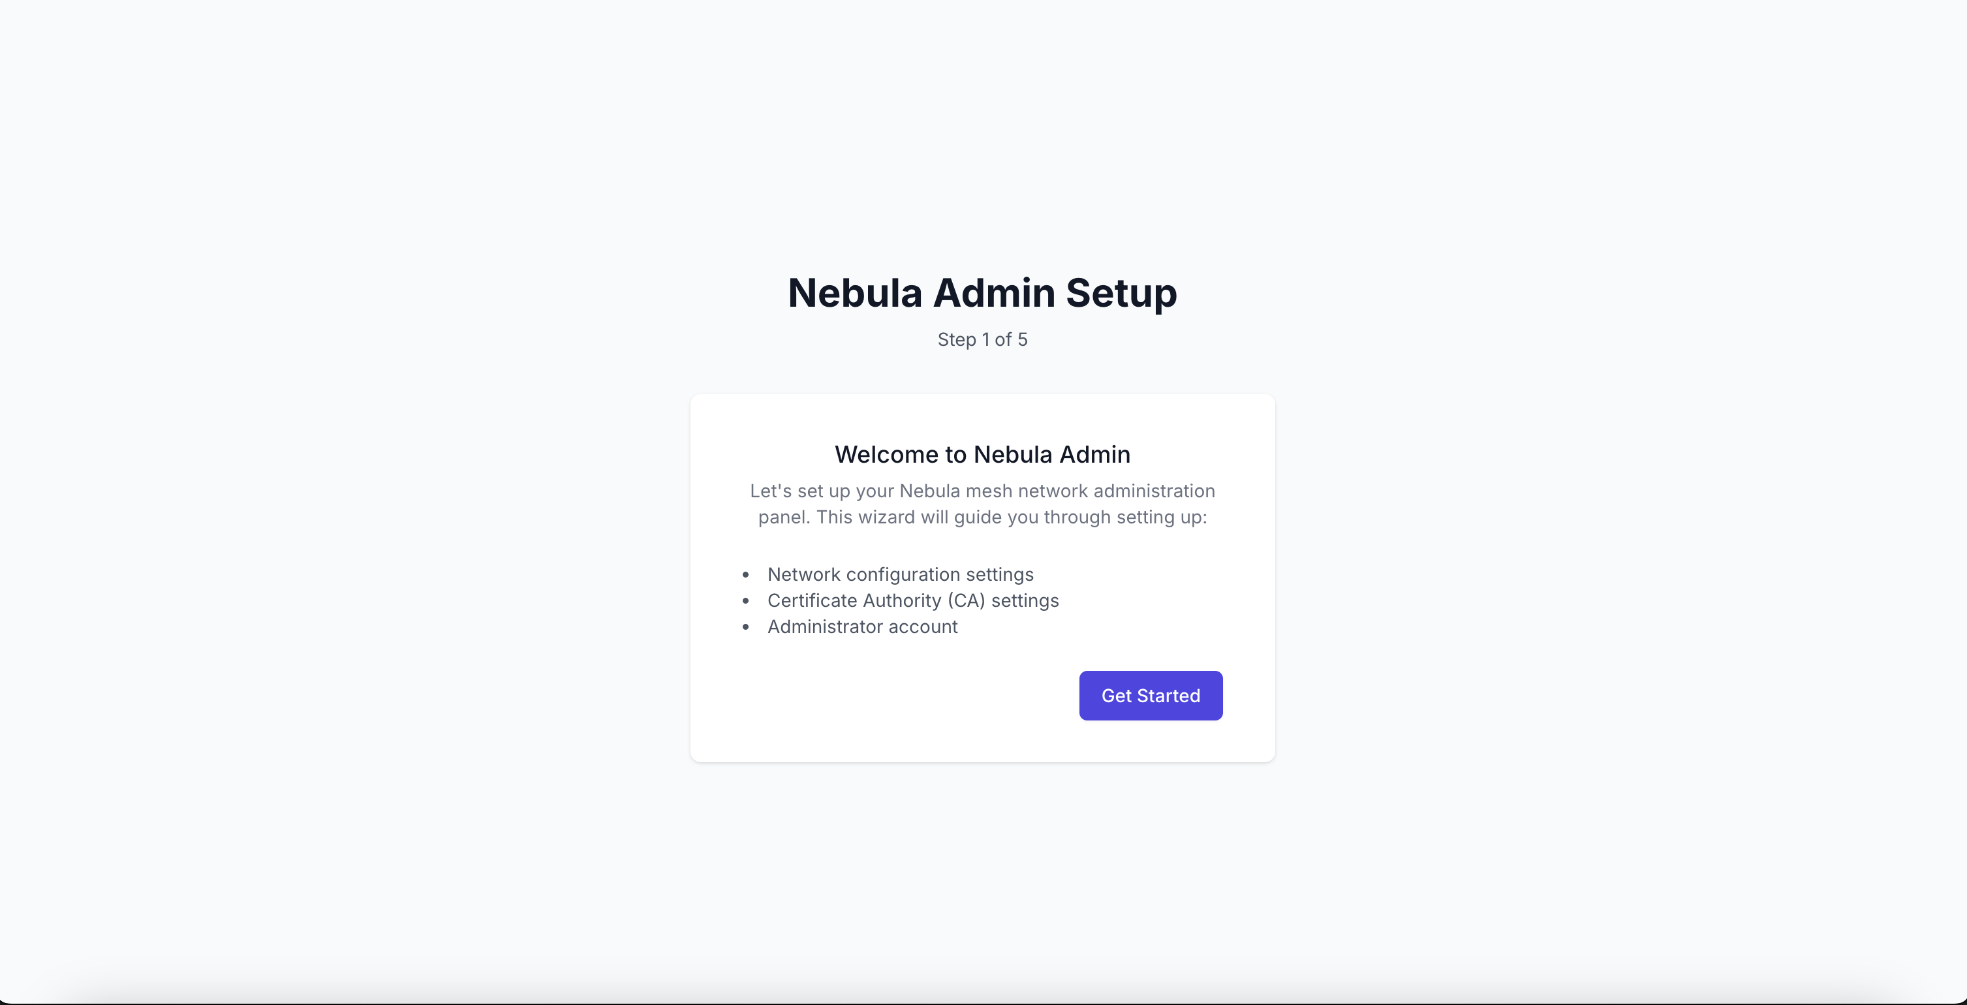Click the Step 1 of 5 indicator
This screenshot has width=1967, height=1005.
(x=982, y=340)
